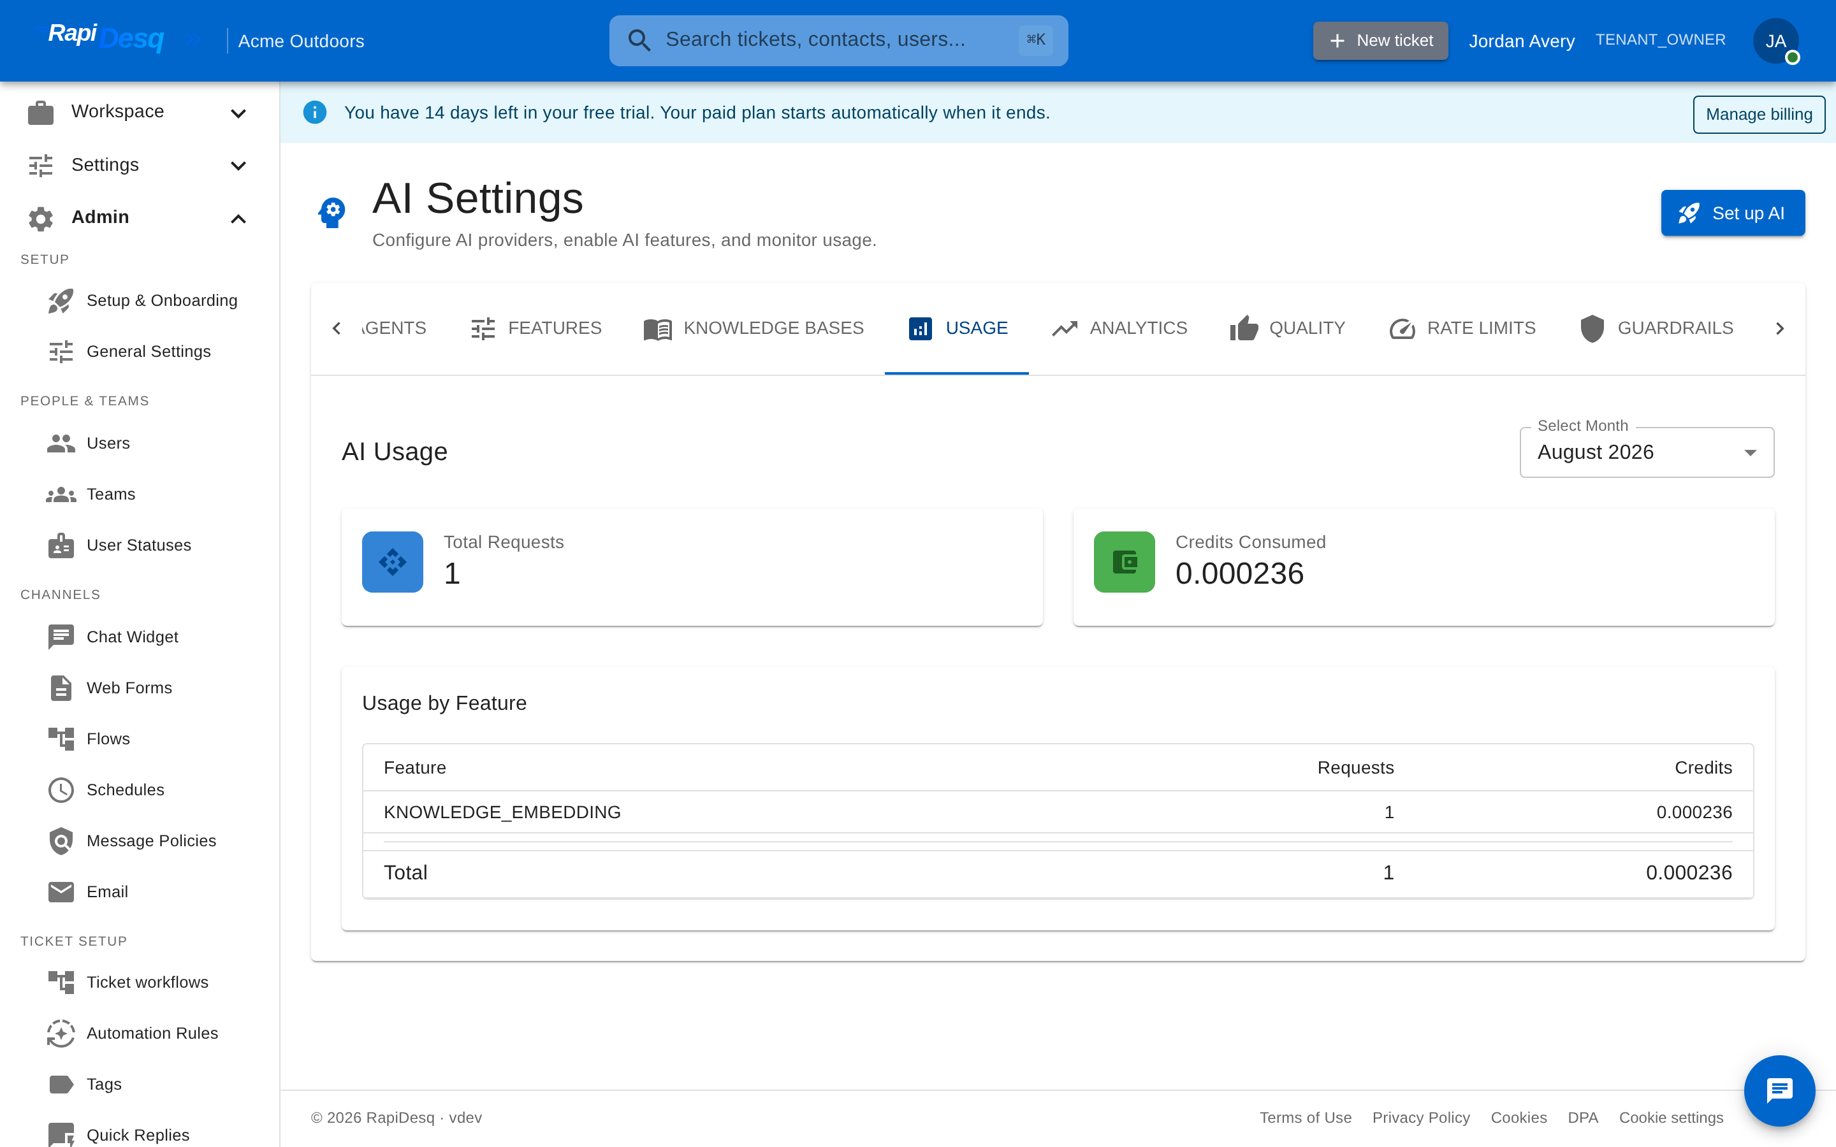Click the KNOWLEDGE_EMBEDDING table row
1836x1147 pixels.
[1058, 812]
